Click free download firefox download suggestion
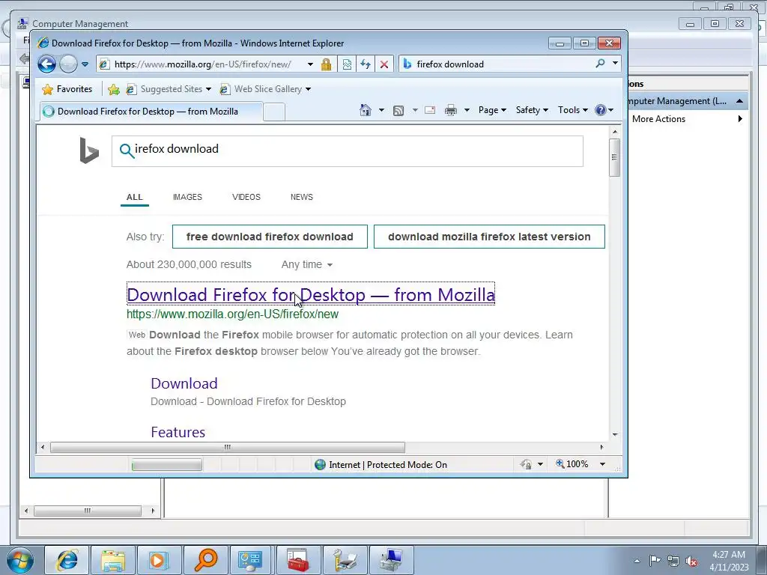 [x=270, y=237]
